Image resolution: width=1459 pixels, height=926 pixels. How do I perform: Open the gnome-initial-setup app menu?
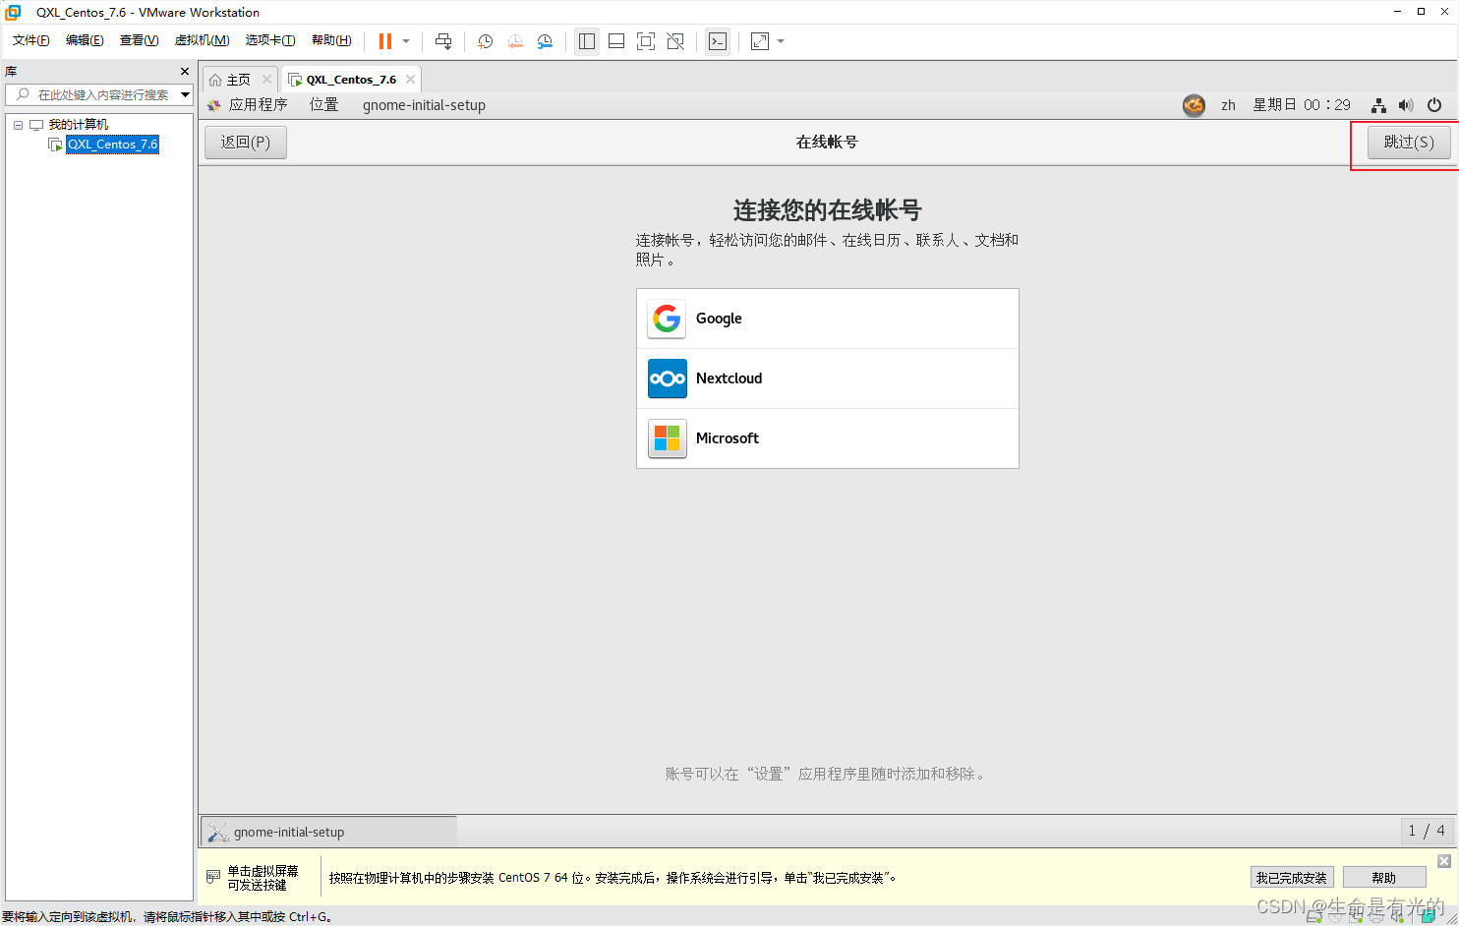click(x=424, y=105)
